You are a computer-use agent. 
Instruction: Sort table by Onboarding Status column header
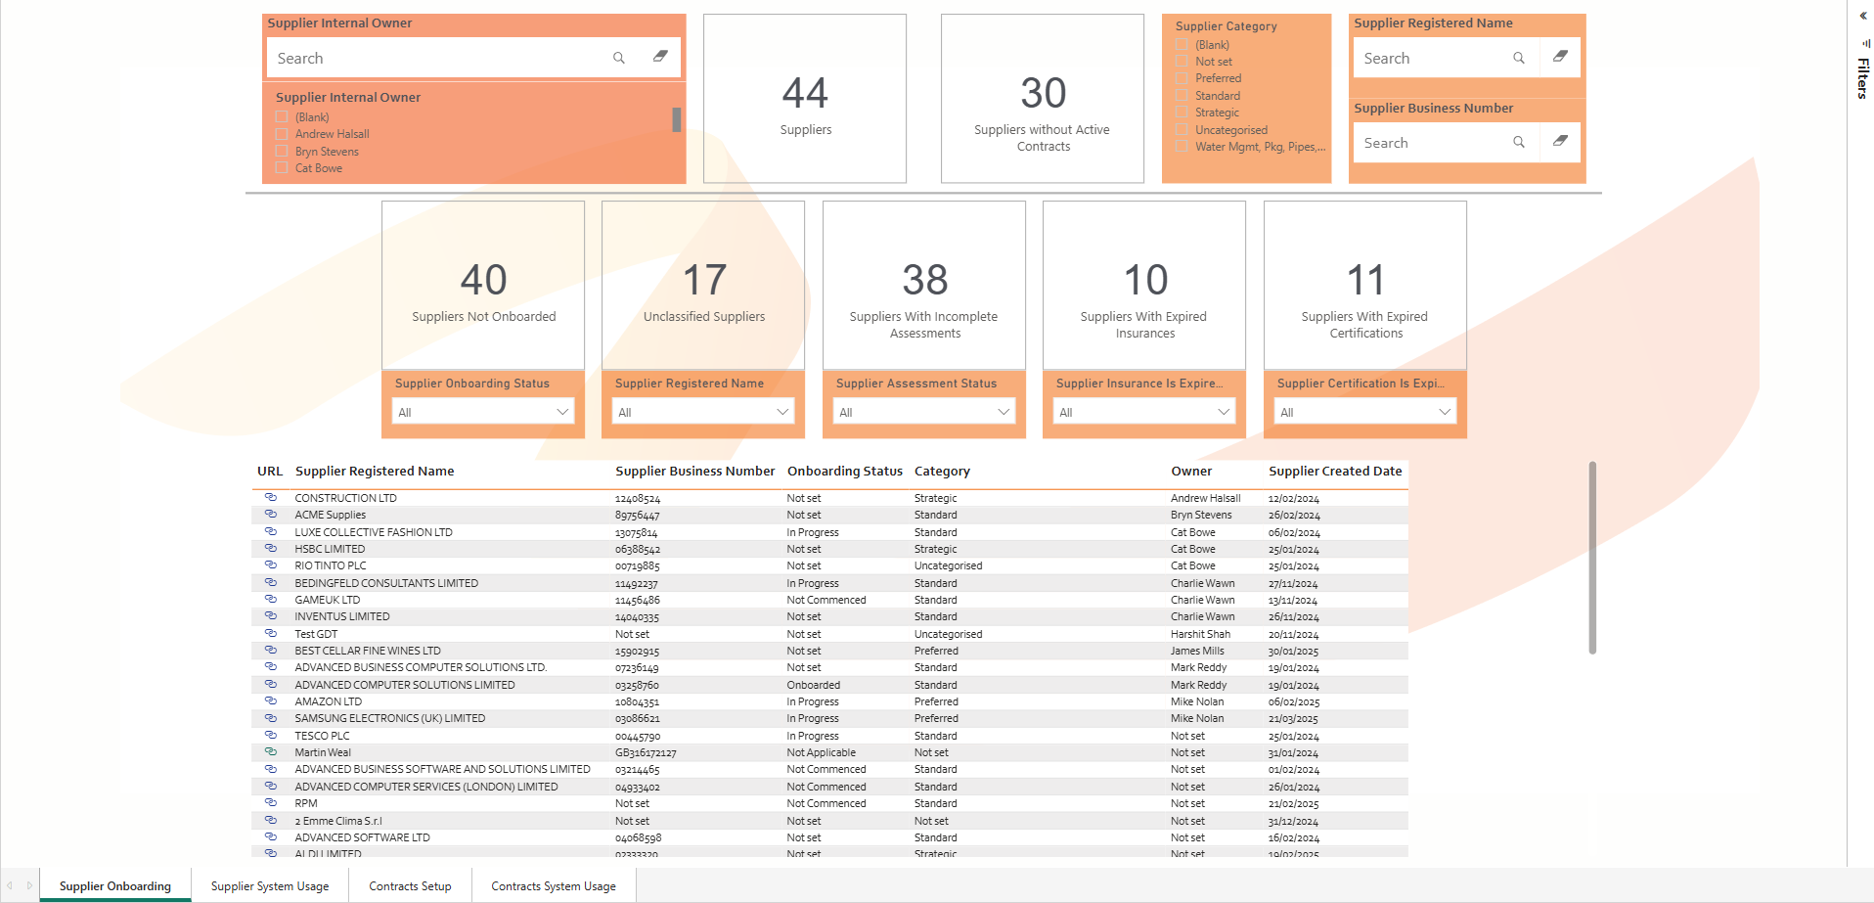845,471
